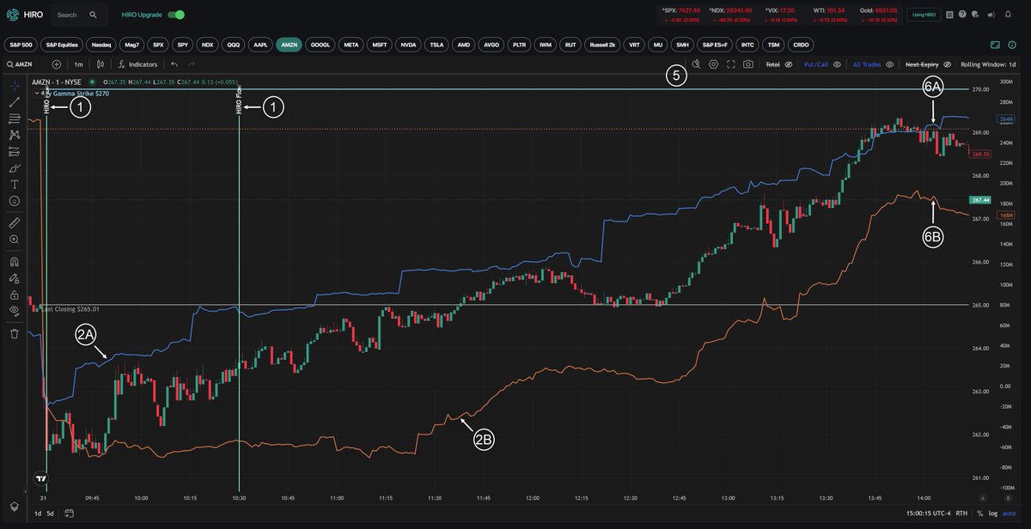Toggle Total series visibility eye
The image size is (1031, 529).
pos(788,64)
